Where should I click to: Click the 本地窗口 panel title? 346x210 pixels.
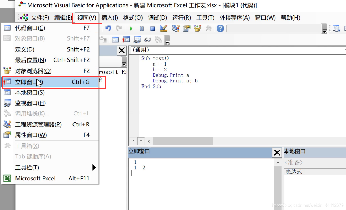295,151
